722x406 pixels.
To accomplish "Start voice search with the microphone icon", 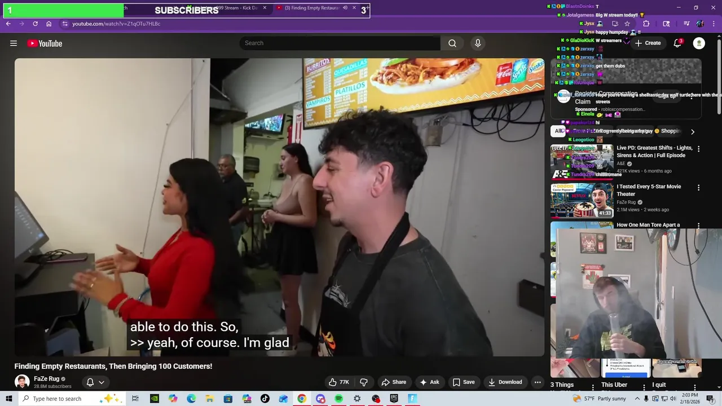I will click(478, 43).
